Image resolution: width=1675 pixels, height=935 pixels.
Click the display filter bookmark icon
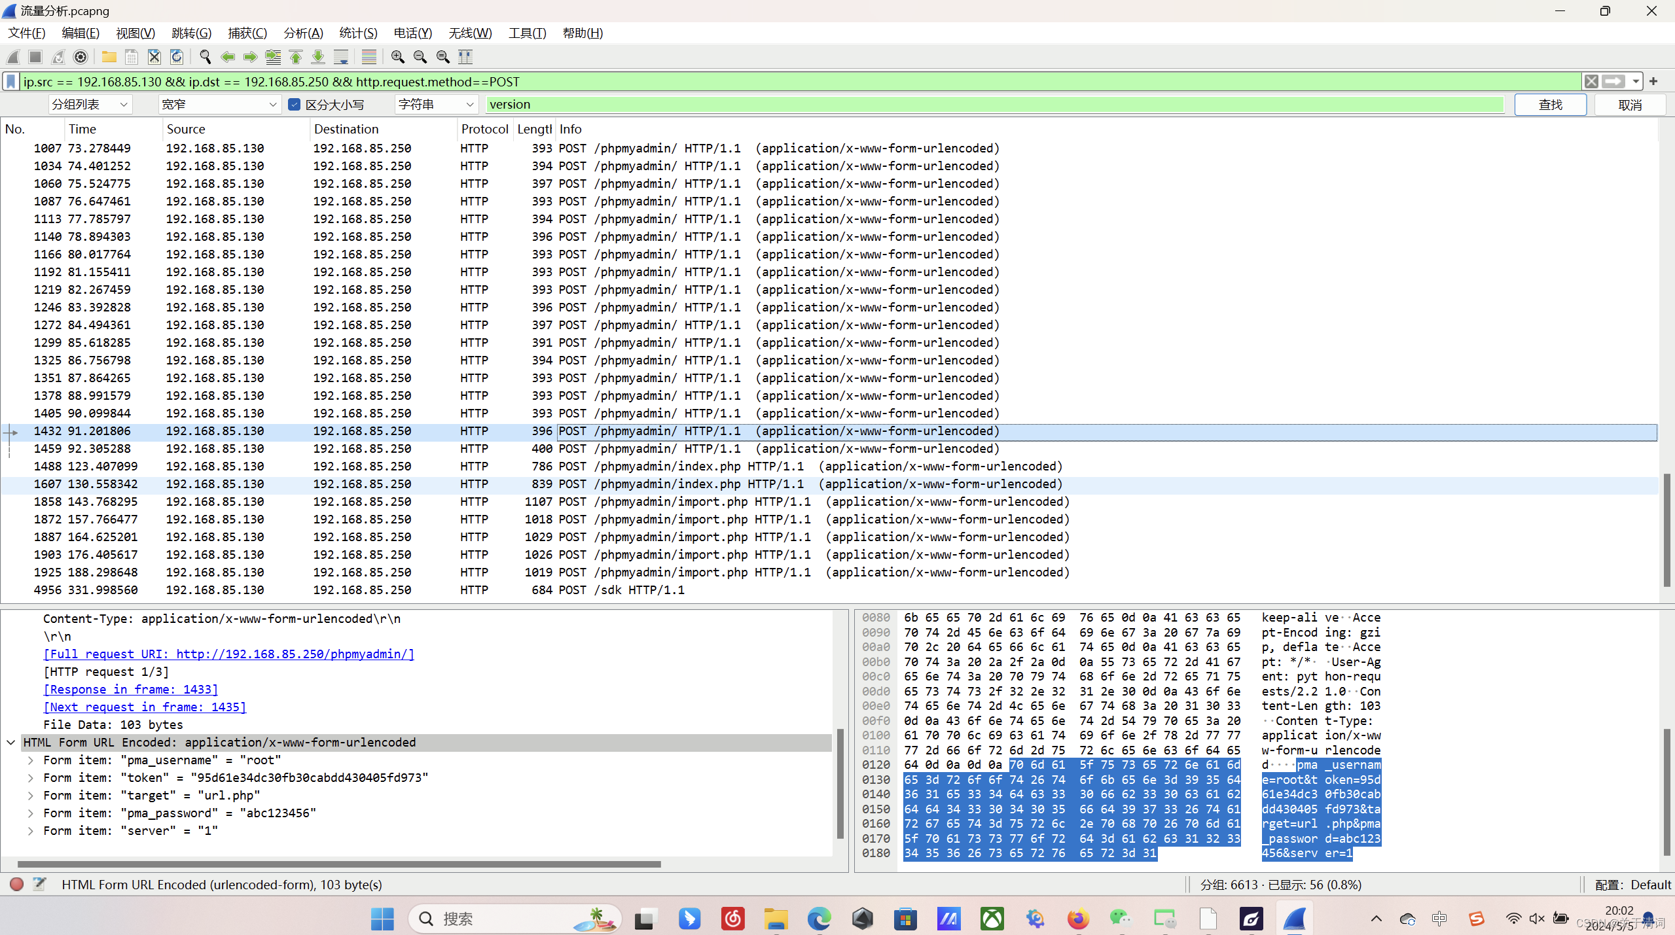pyautogui.click(x=11, y=82)
